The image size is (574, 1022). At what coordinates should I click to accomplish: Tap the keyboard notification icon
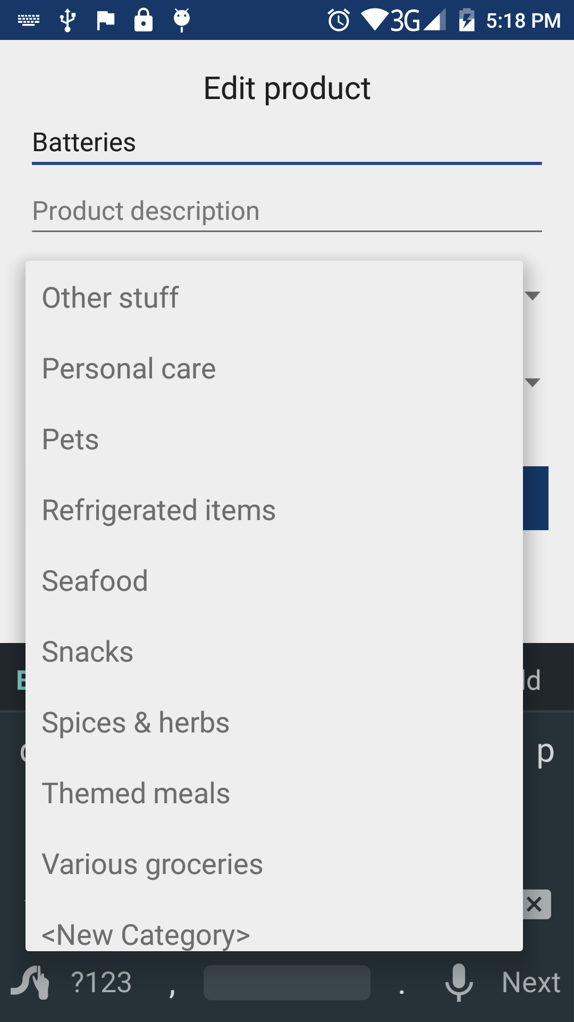point(29,20)
